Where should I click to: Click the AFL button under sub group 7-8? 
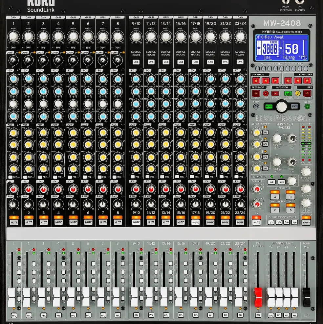tap(294, 315)
